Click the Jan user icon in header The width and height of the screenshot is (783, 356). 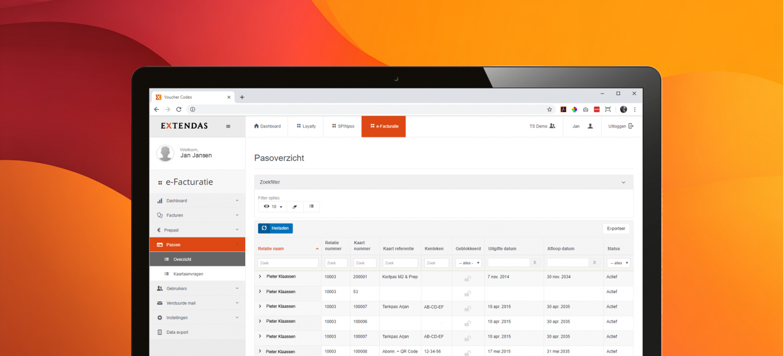[590, 126]
